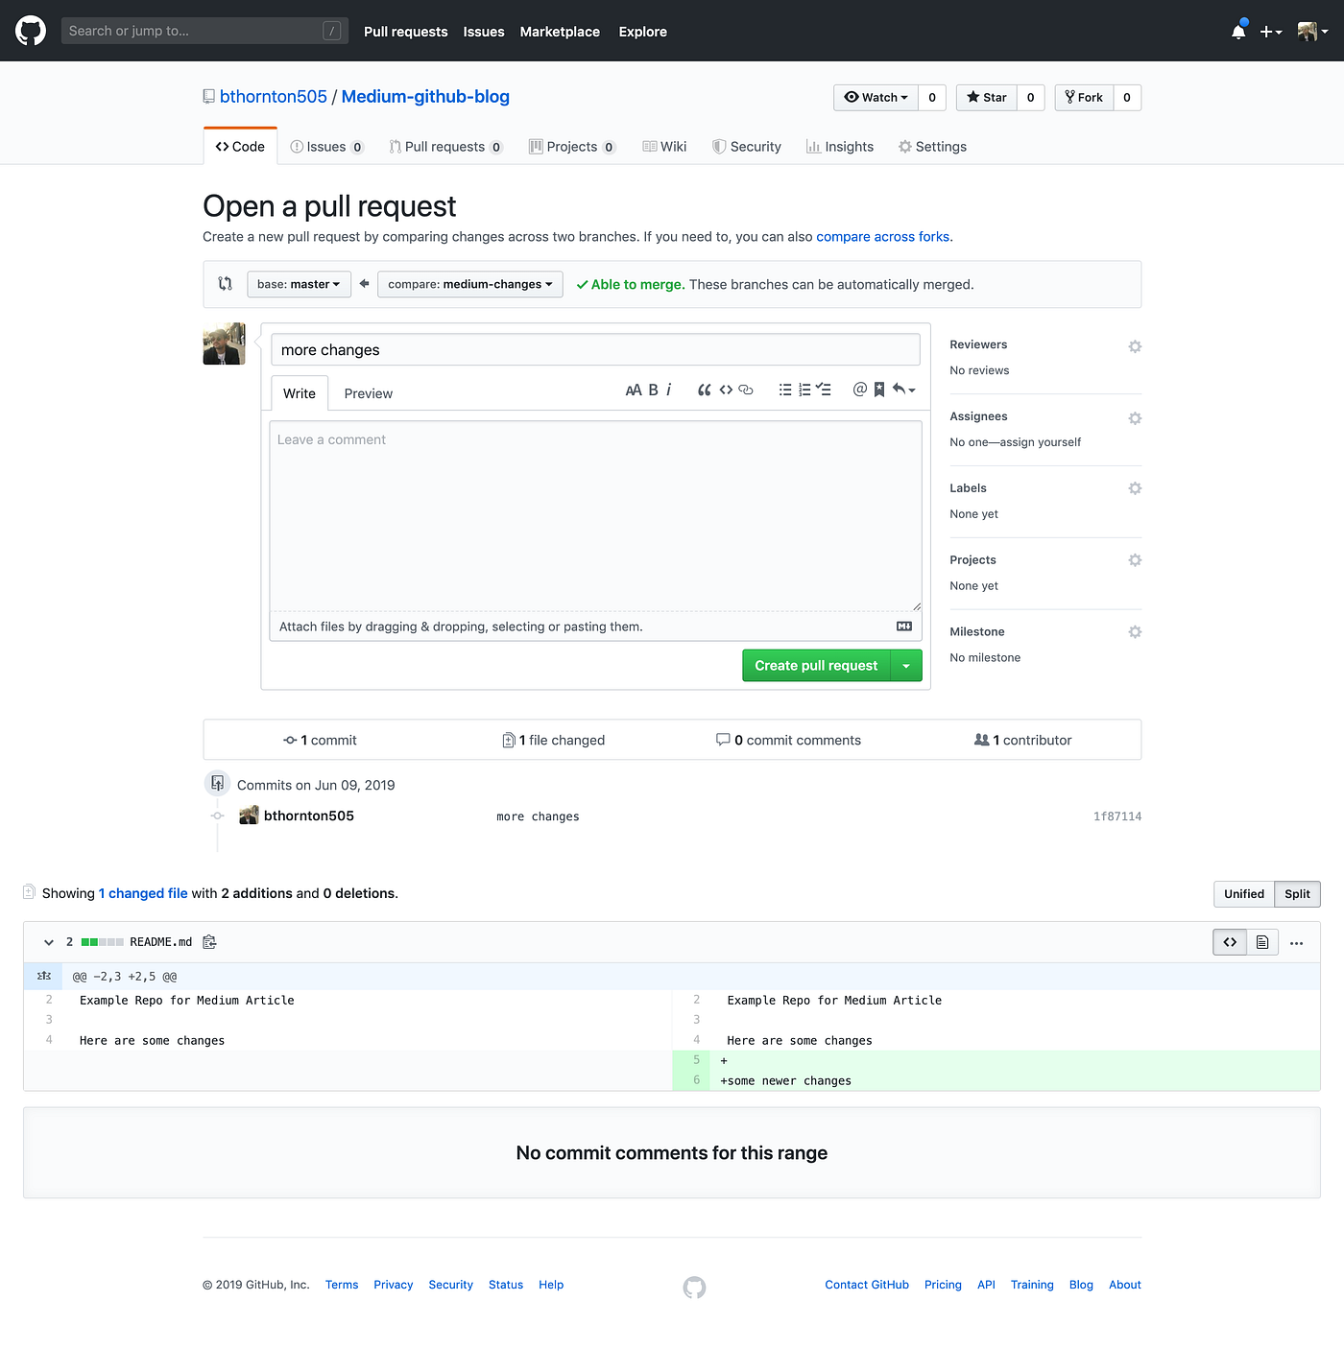Viewport: 1344px width, 1348px height.
Task: Click the Leave a comment text area
Action: (x=595, y=515)
